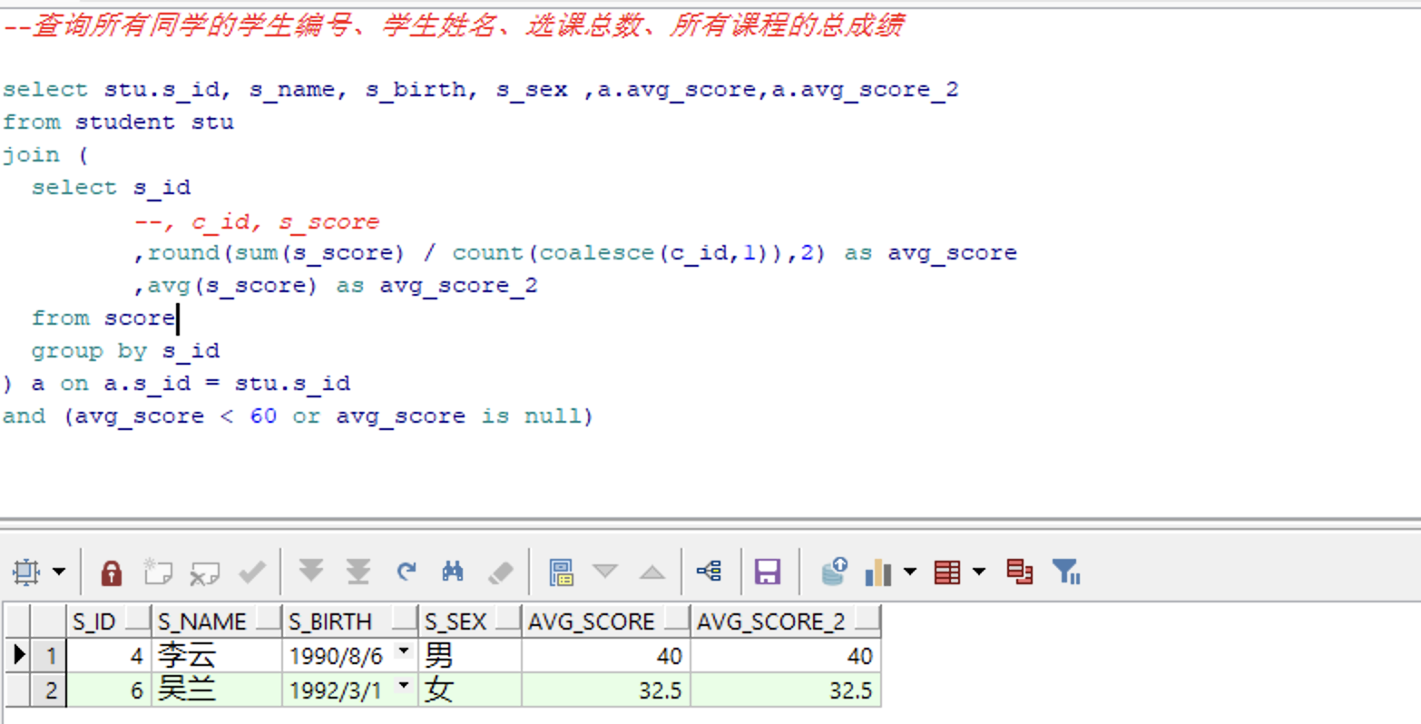Click AVG_SCORE cell showing 40

(606, 655)
